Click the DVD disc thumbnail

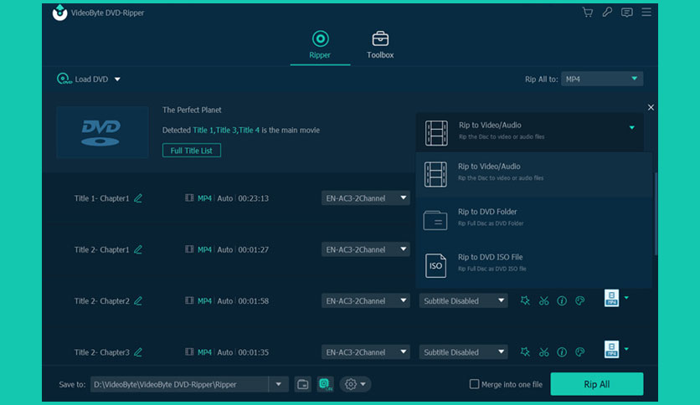[x=102, y=132]
